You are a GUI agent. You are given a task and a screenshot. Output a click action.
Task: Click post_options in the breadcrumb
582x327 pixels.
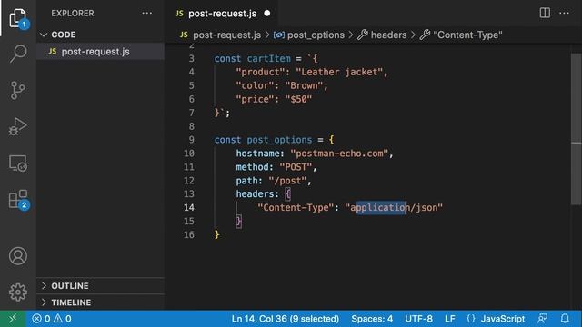(316, 35)
